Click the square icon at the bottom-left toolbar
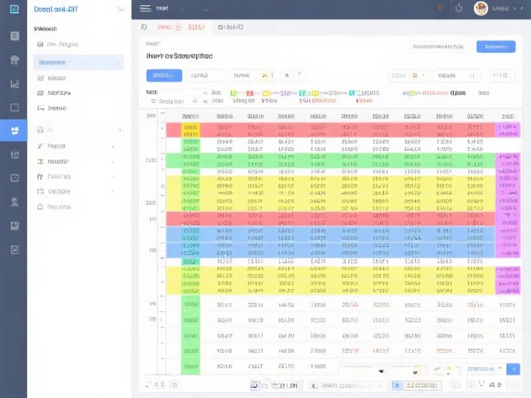 coord(175,385)
